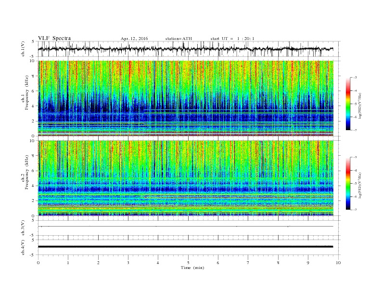Click the "ch.3(V)" axis label

pos(23,228)
